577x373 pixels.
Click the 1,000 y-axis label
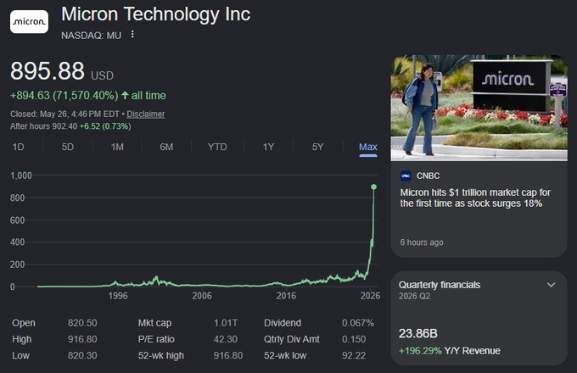[x=21, y=175]
